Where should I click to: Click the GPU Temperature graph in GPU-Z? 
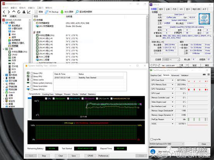pos(198,89)
